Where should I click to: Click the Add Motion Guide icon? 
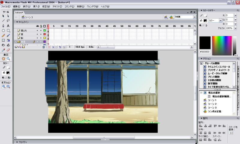click(x=19, y=47)
